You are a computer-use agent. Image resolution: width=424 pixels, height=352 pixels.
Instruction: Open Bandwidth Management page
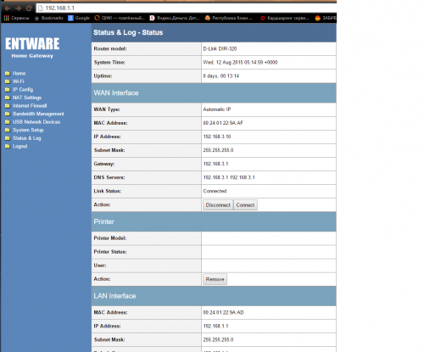coord(38,114)
